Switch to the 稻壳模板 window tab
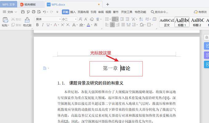209x123 pixels. click(31, 4)
